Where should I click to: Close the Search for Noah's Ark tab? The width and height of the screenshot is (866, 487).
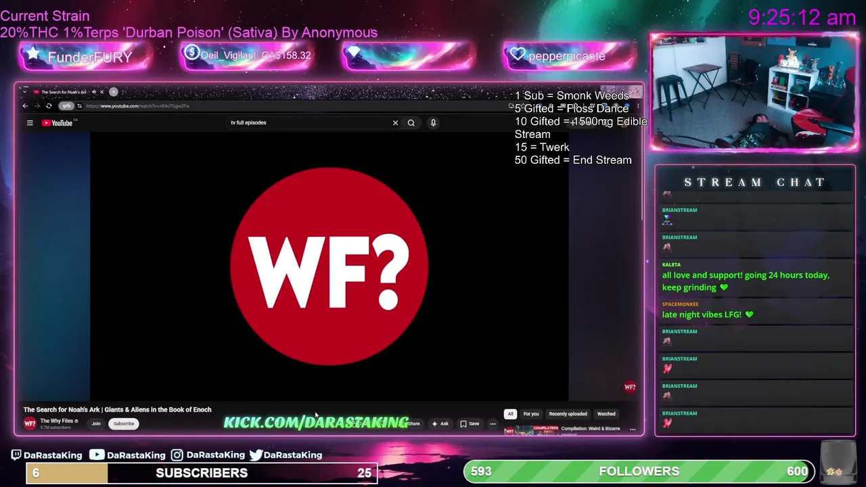pyautogui.click(x=102, y=92)
